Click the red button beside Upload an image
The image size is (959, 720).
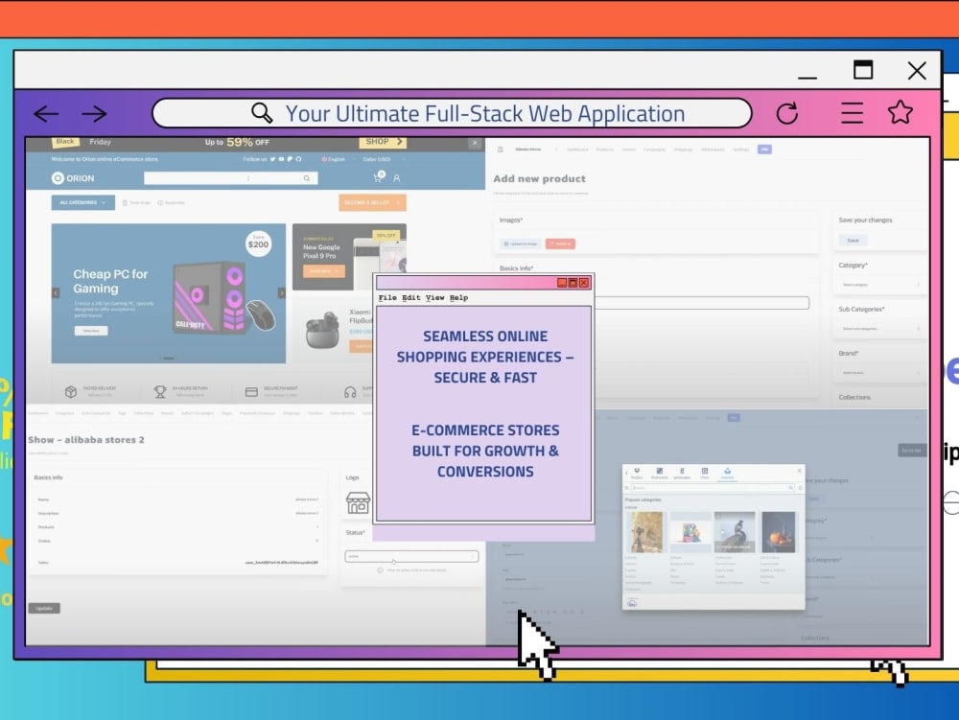560,244
